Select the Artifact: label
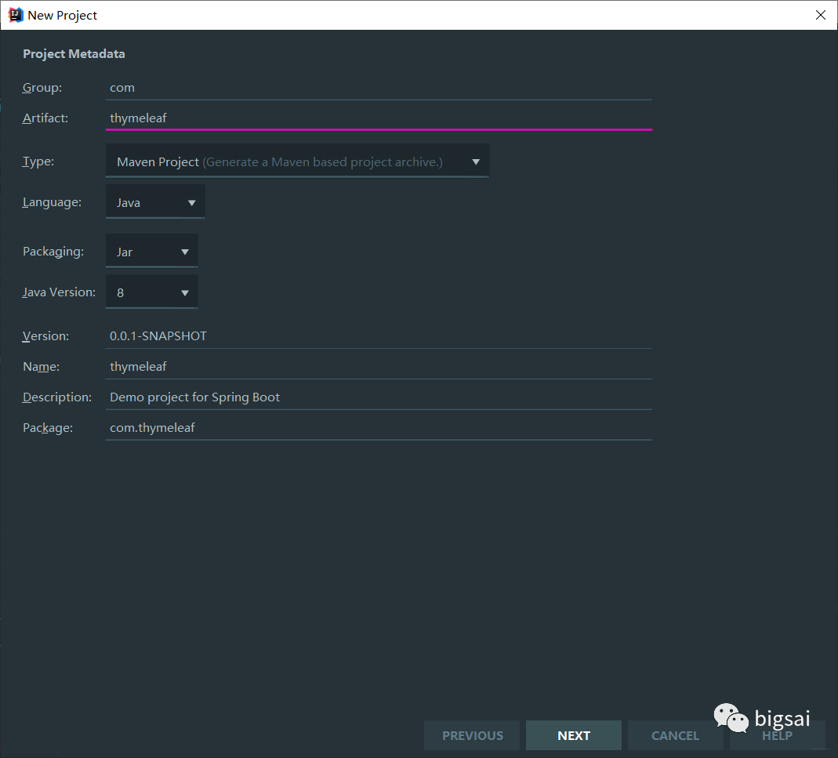 pyautogui.click(x=45, y=118)
